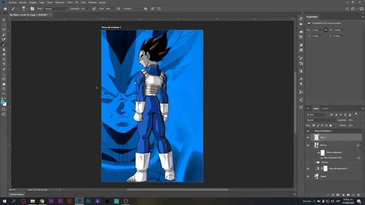The image size is (365, 205).
Task: Toggle lock all padlock icon
Action: (331, 125)
